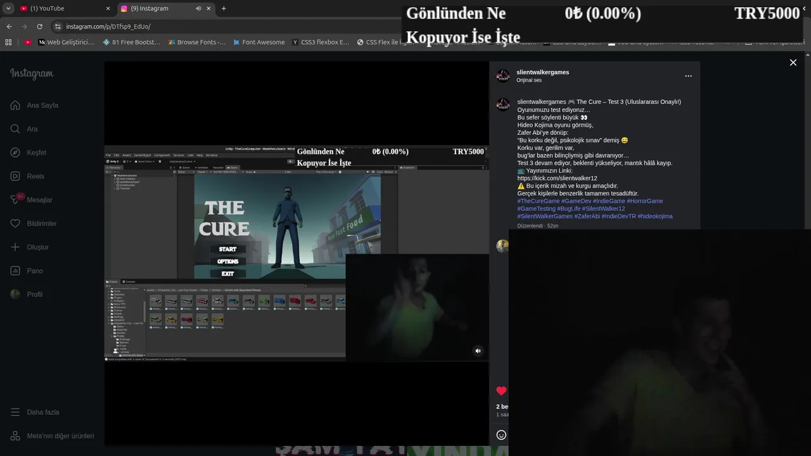Open the #SilentWalker12 hashtag

(x=604, y=208)
